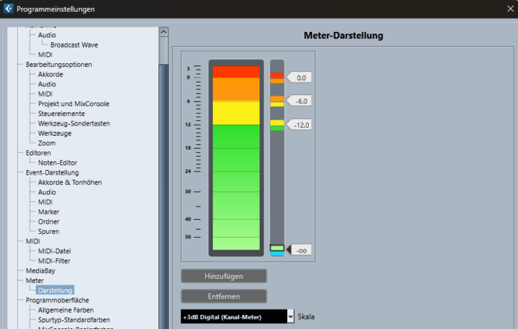The height and width of the screenshot is (329, 518).
Task: Select Spuren tree entry
Action: (48, 232)
